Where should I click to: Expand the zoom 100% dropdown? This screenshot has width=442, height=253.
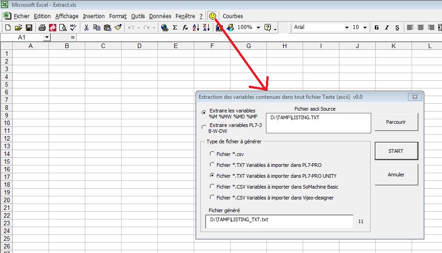click(258, 28)
